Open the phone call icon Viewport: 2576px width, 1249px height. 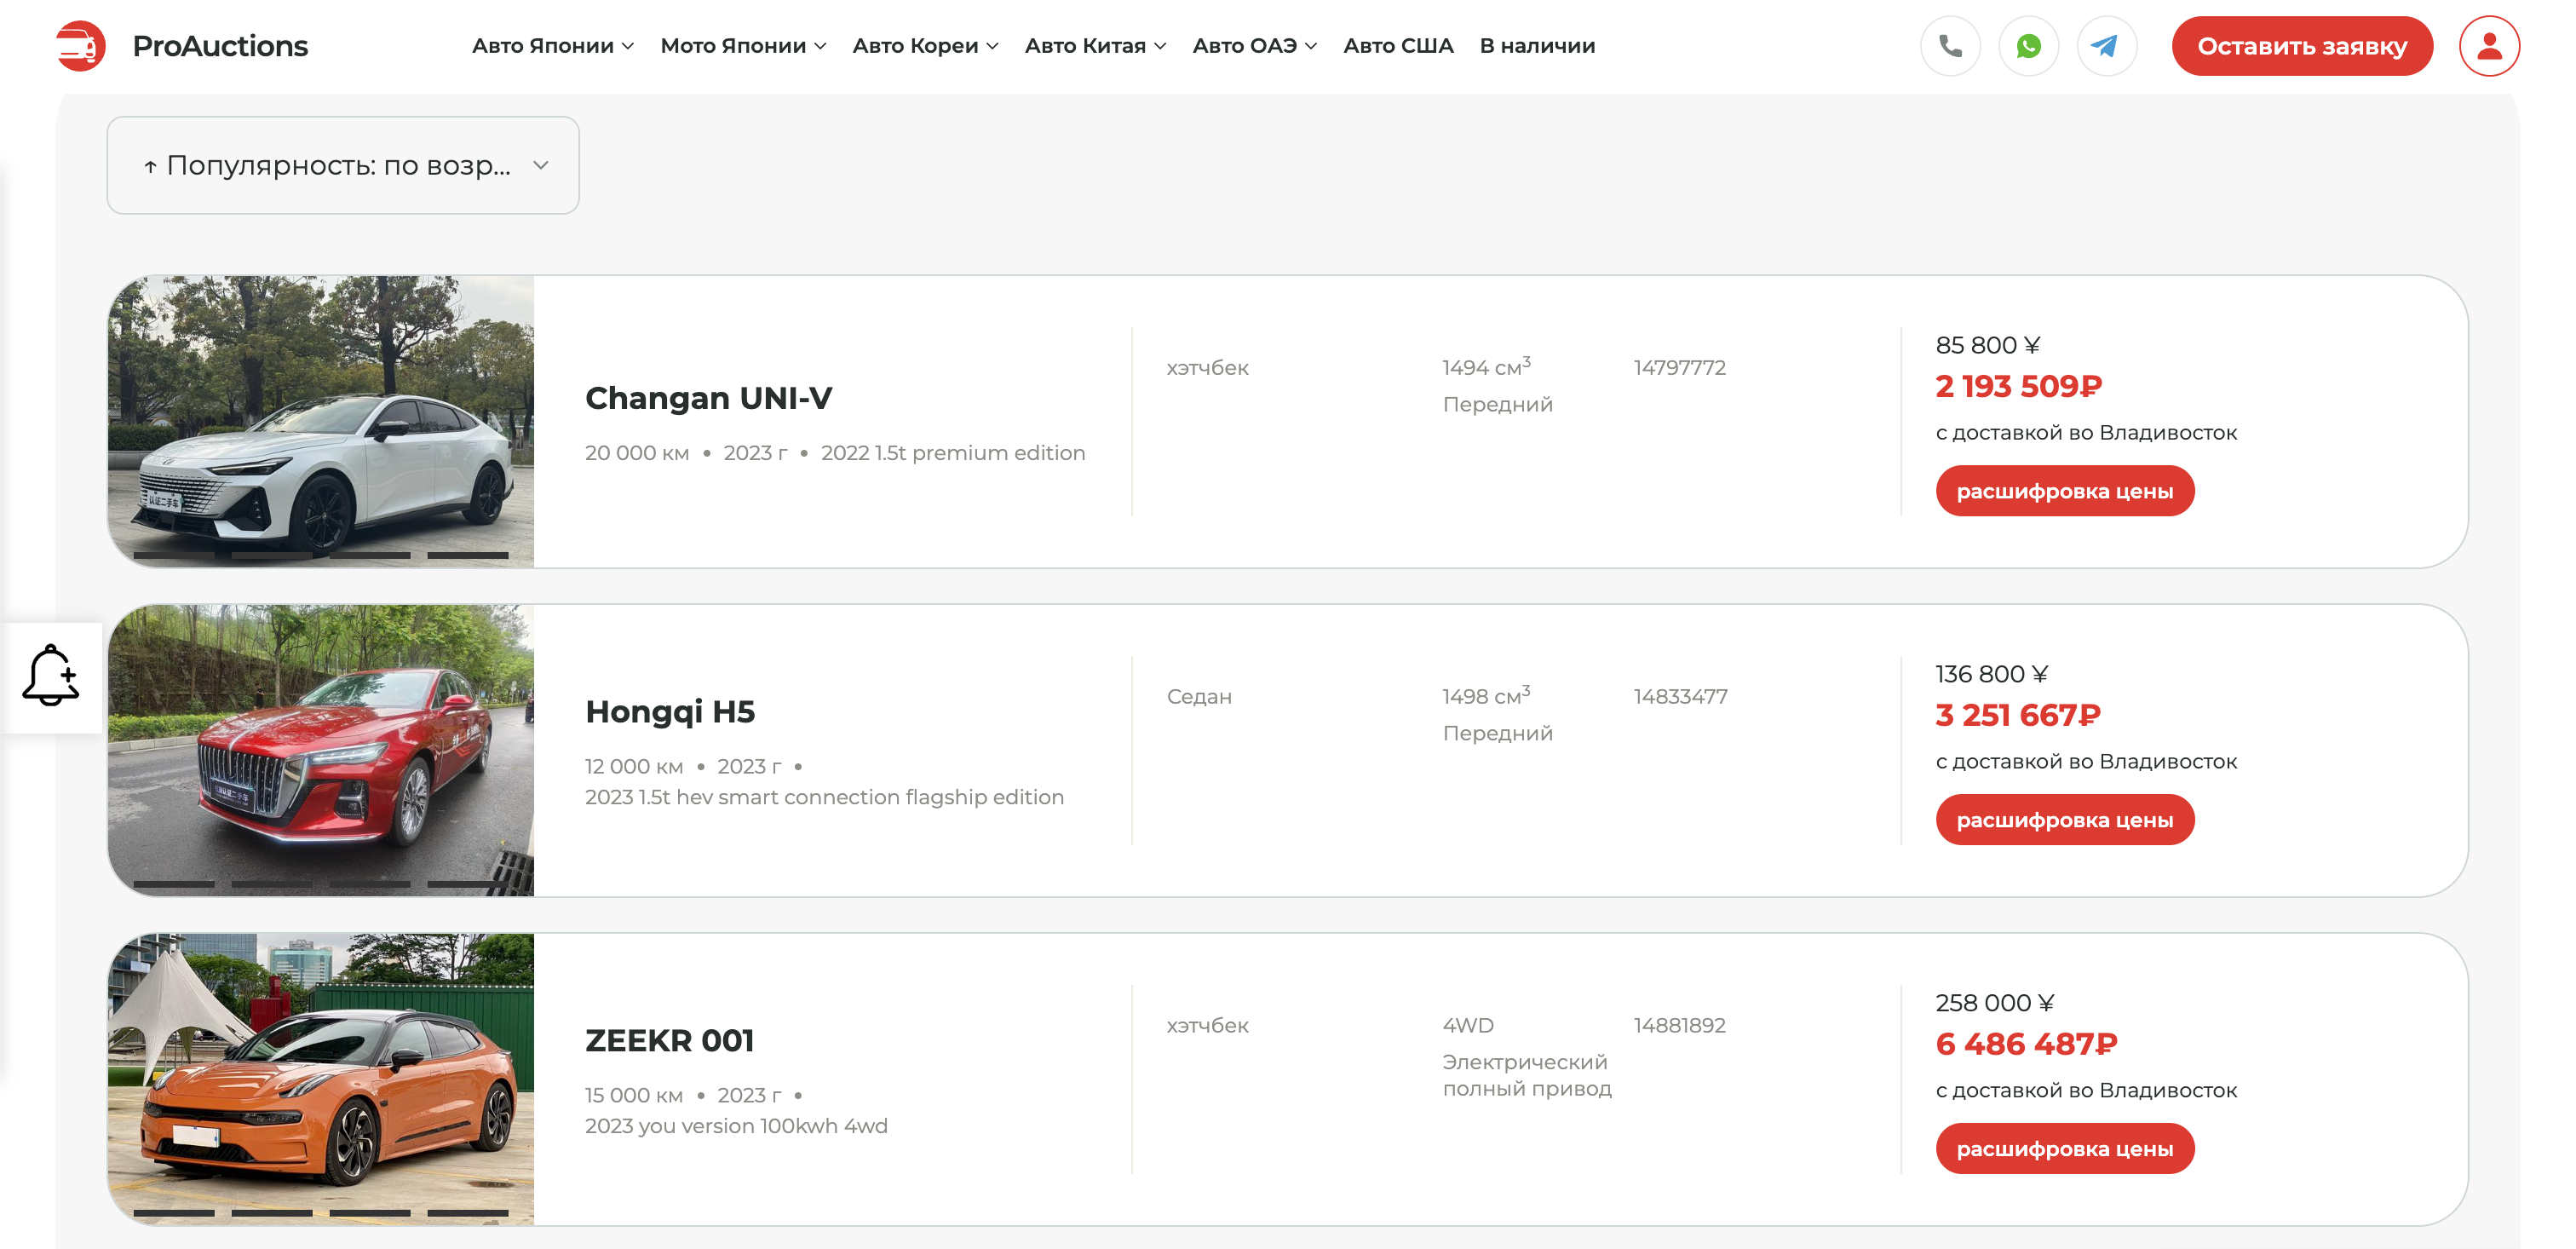pyautogui.click(x=1950, y=46)
